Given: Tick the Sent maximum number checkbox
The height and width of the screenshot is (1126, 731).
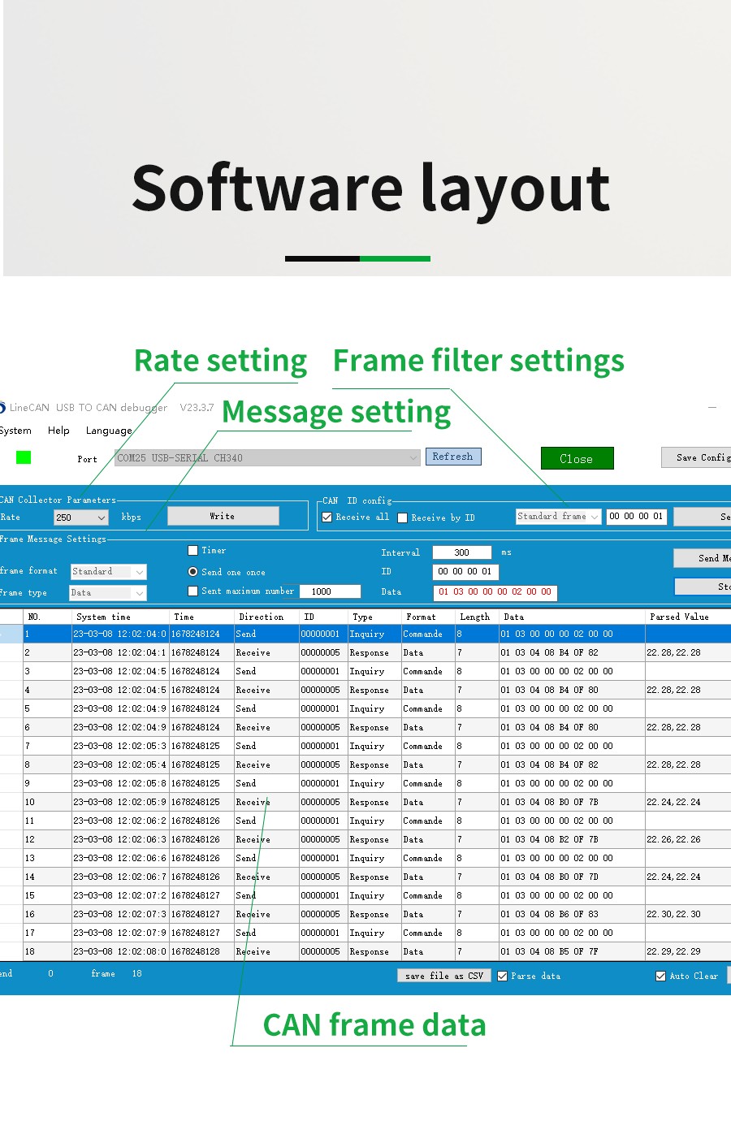Looking at the screenshot, I should coord(193,591).
